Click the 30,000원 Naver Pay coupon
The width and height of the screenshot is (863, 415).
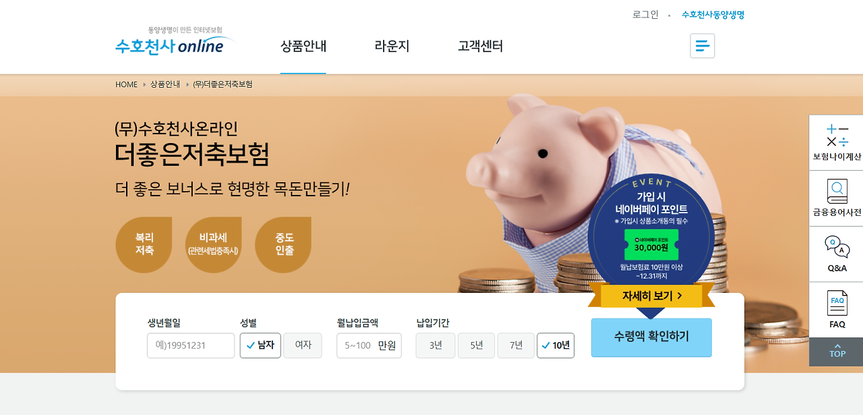651,244
